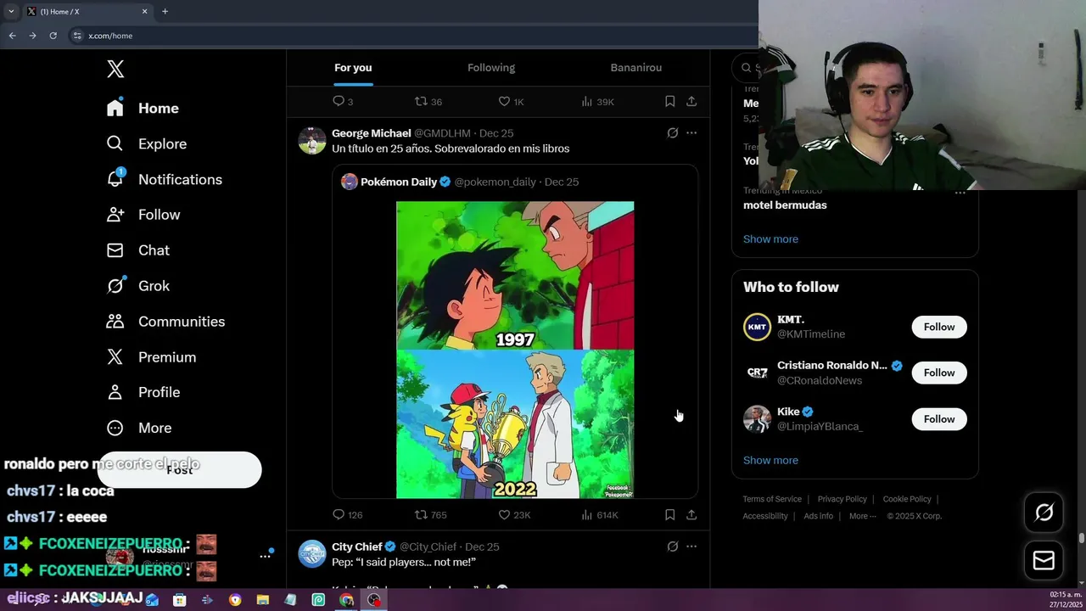Open Explore from the sidebar

point(146,143)
